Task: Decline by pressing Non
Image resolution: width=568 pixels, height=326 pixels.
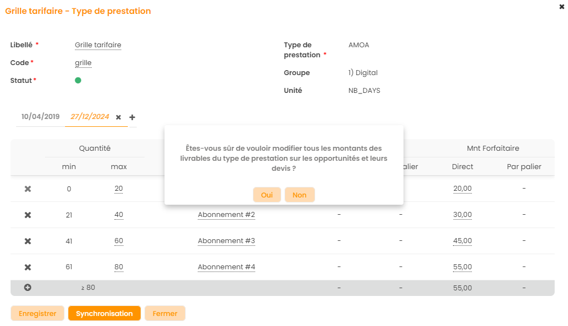Action: coord(300,195)
